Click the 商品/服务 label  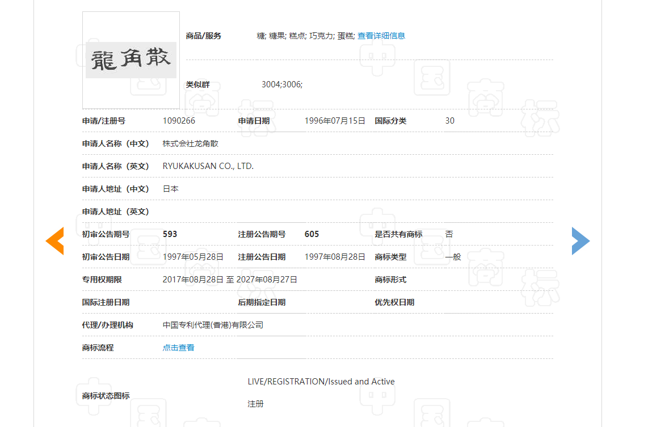(x=203, y=36)
